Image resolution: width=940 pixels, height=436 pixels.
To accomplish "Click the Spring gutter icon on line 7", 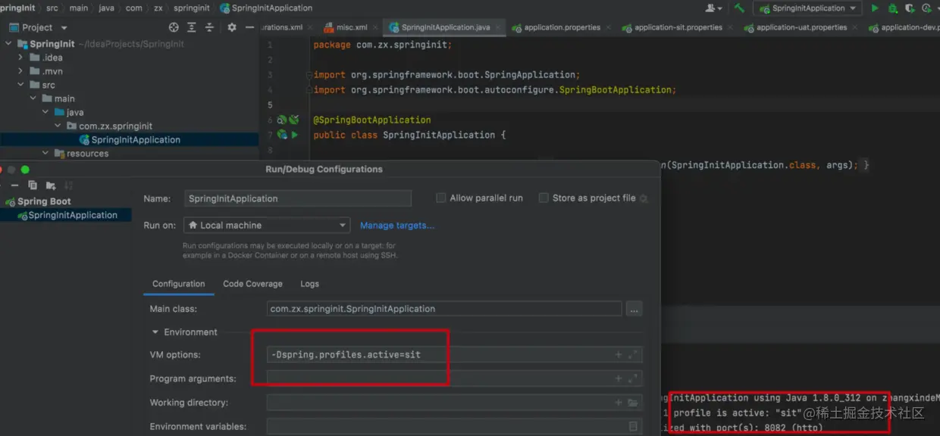I will [282, 135].
